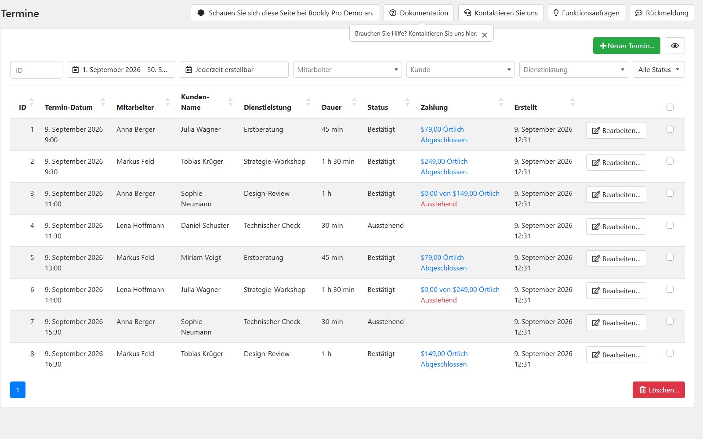Open the Rückmeldung feedback button
The image size is (703, 439).
(x=662, y=13)
